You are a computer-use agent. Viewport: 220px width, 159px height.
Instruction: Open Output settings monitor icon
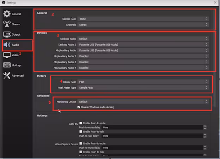click(x=7, y=34)
